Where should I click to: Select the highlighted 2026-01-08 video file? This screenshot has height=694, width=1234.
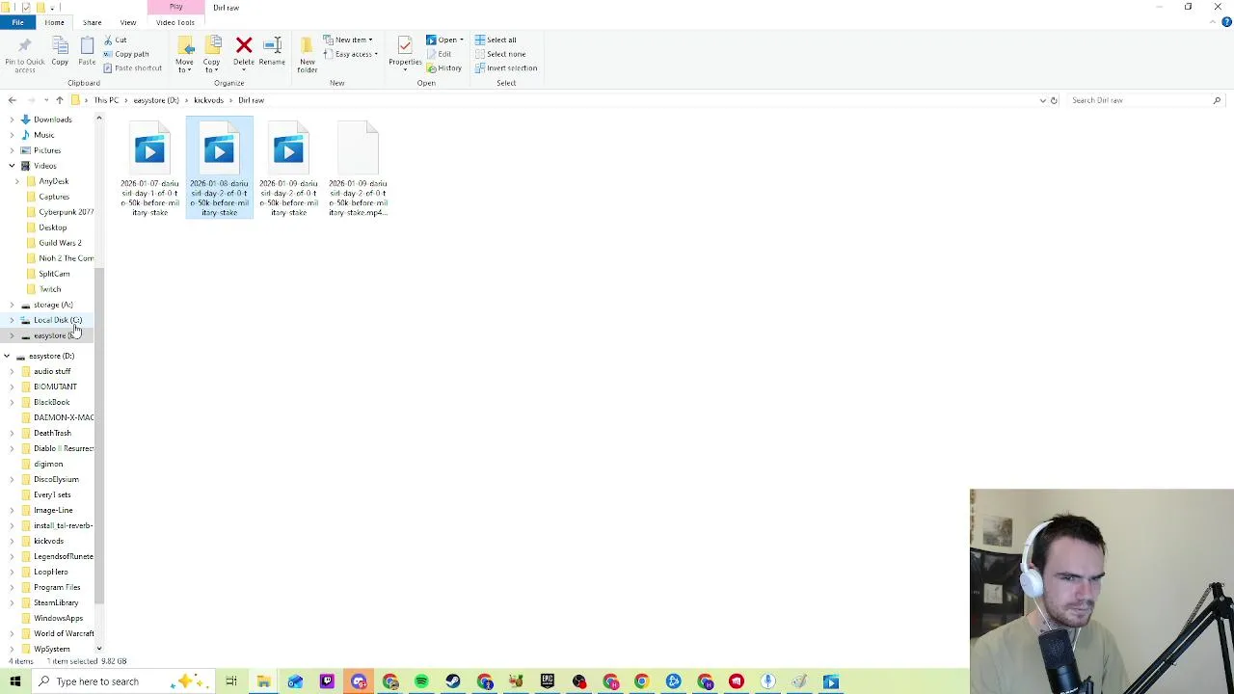219,169
